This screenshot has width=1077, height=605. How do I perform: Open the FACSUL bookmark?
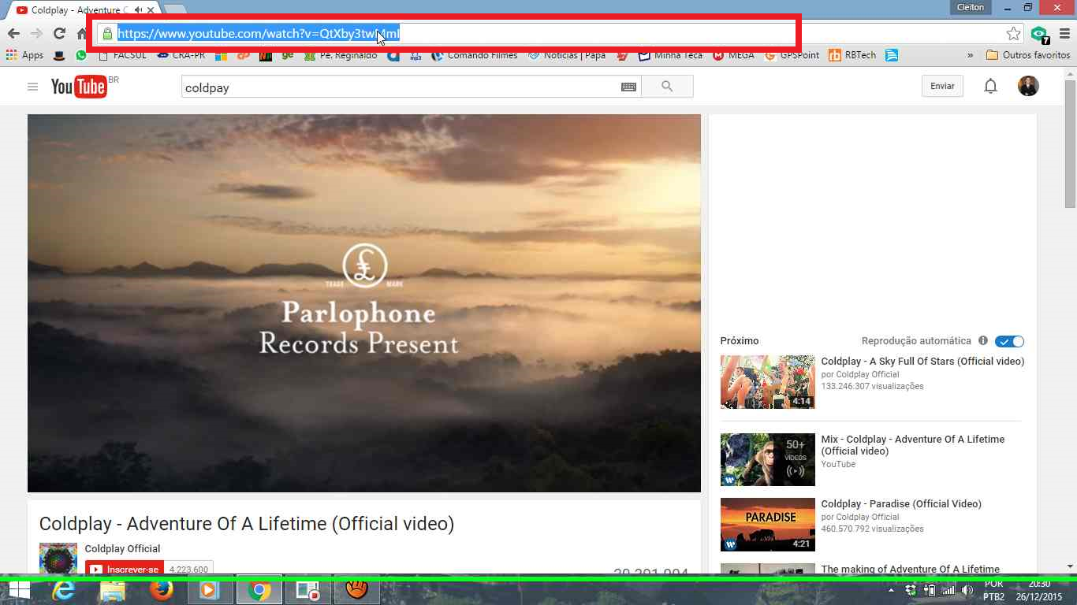(x=123, y=55)
